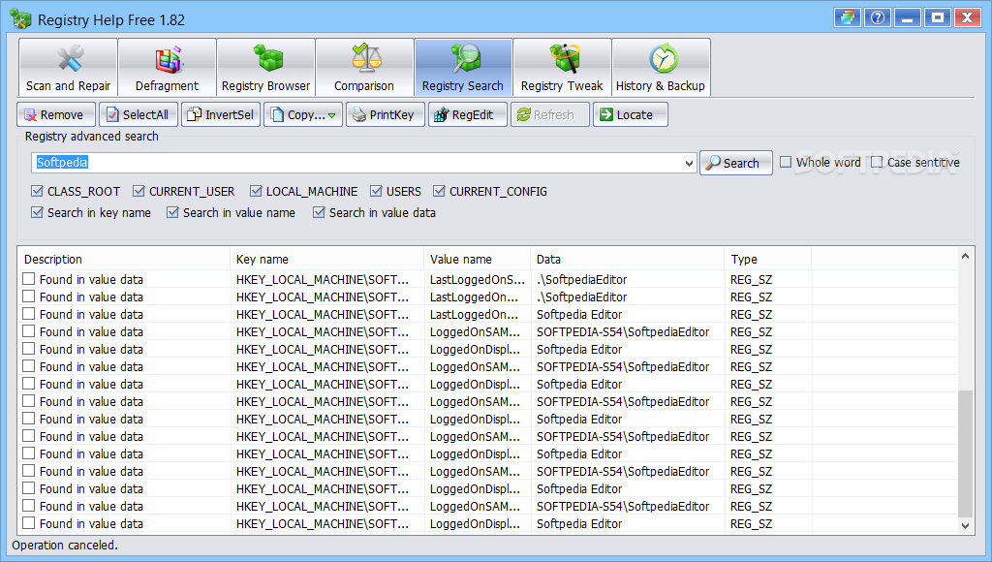This screenshot has height=562, width=992.
Task: Click the skin/theme icon in the title bar
Action: click(x=847, y=17)
